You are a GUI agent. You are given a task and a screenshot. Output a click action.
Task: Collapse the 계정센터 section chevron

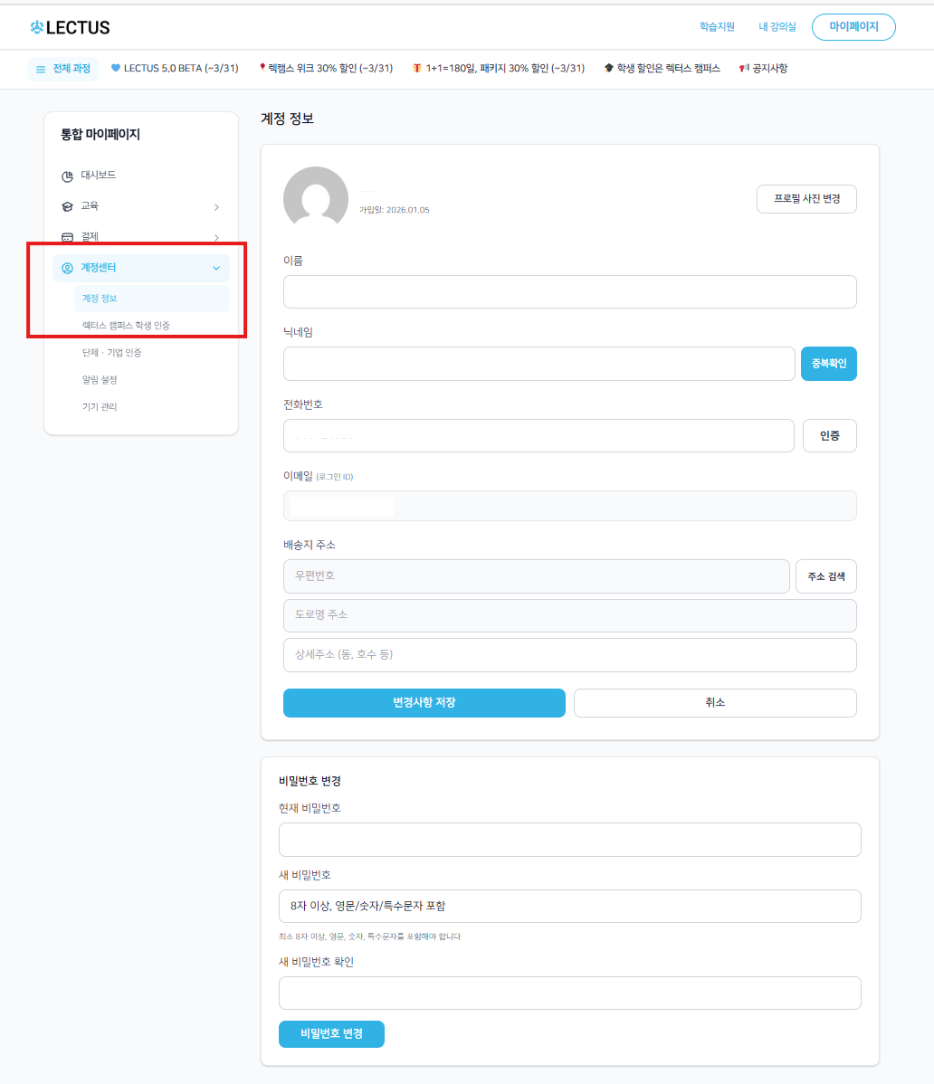click(216, 268)
